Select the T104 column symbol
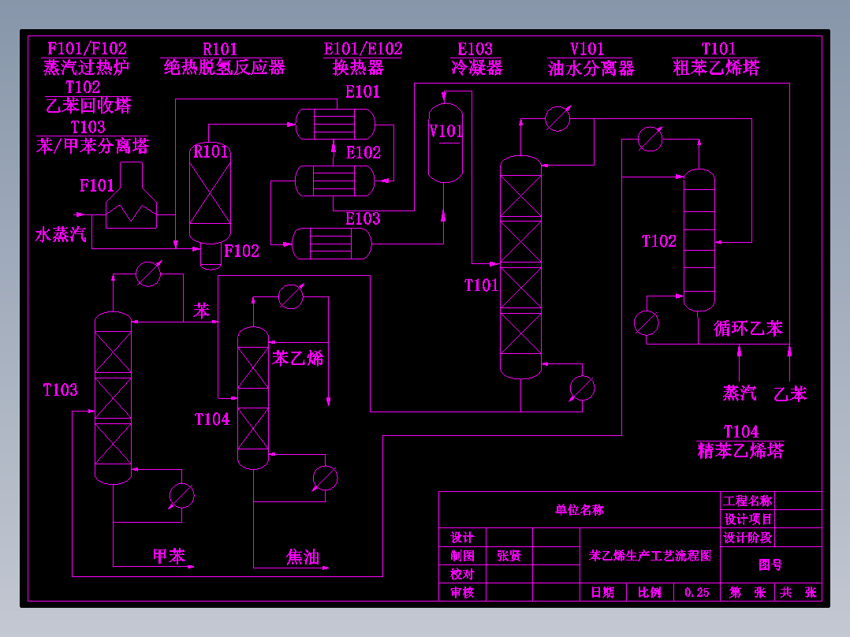 point(253,398)
